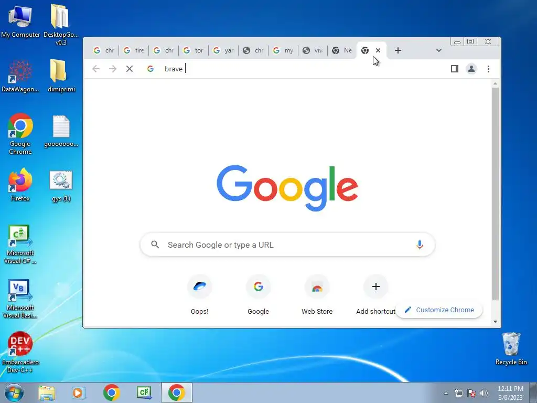This screenshot has height=403, width=537.
Task: Select the gys (1) file icon
Action: coord(61,186)
